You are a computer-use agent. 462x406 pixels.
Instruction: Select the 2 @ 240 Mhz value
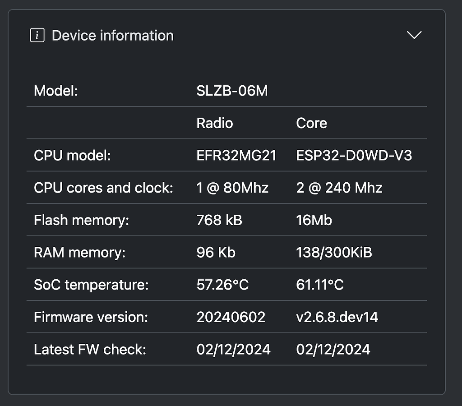click(339, 188)
